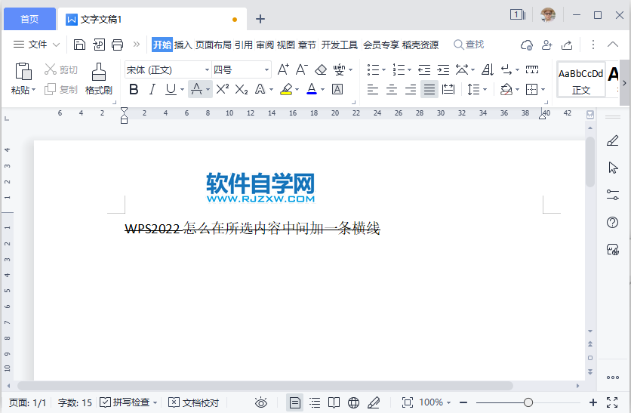Open the pen edit tool in sidebar

612,140
